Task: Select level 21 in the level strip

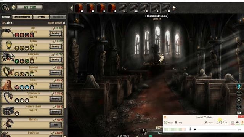Action: (x=123, y=8)
